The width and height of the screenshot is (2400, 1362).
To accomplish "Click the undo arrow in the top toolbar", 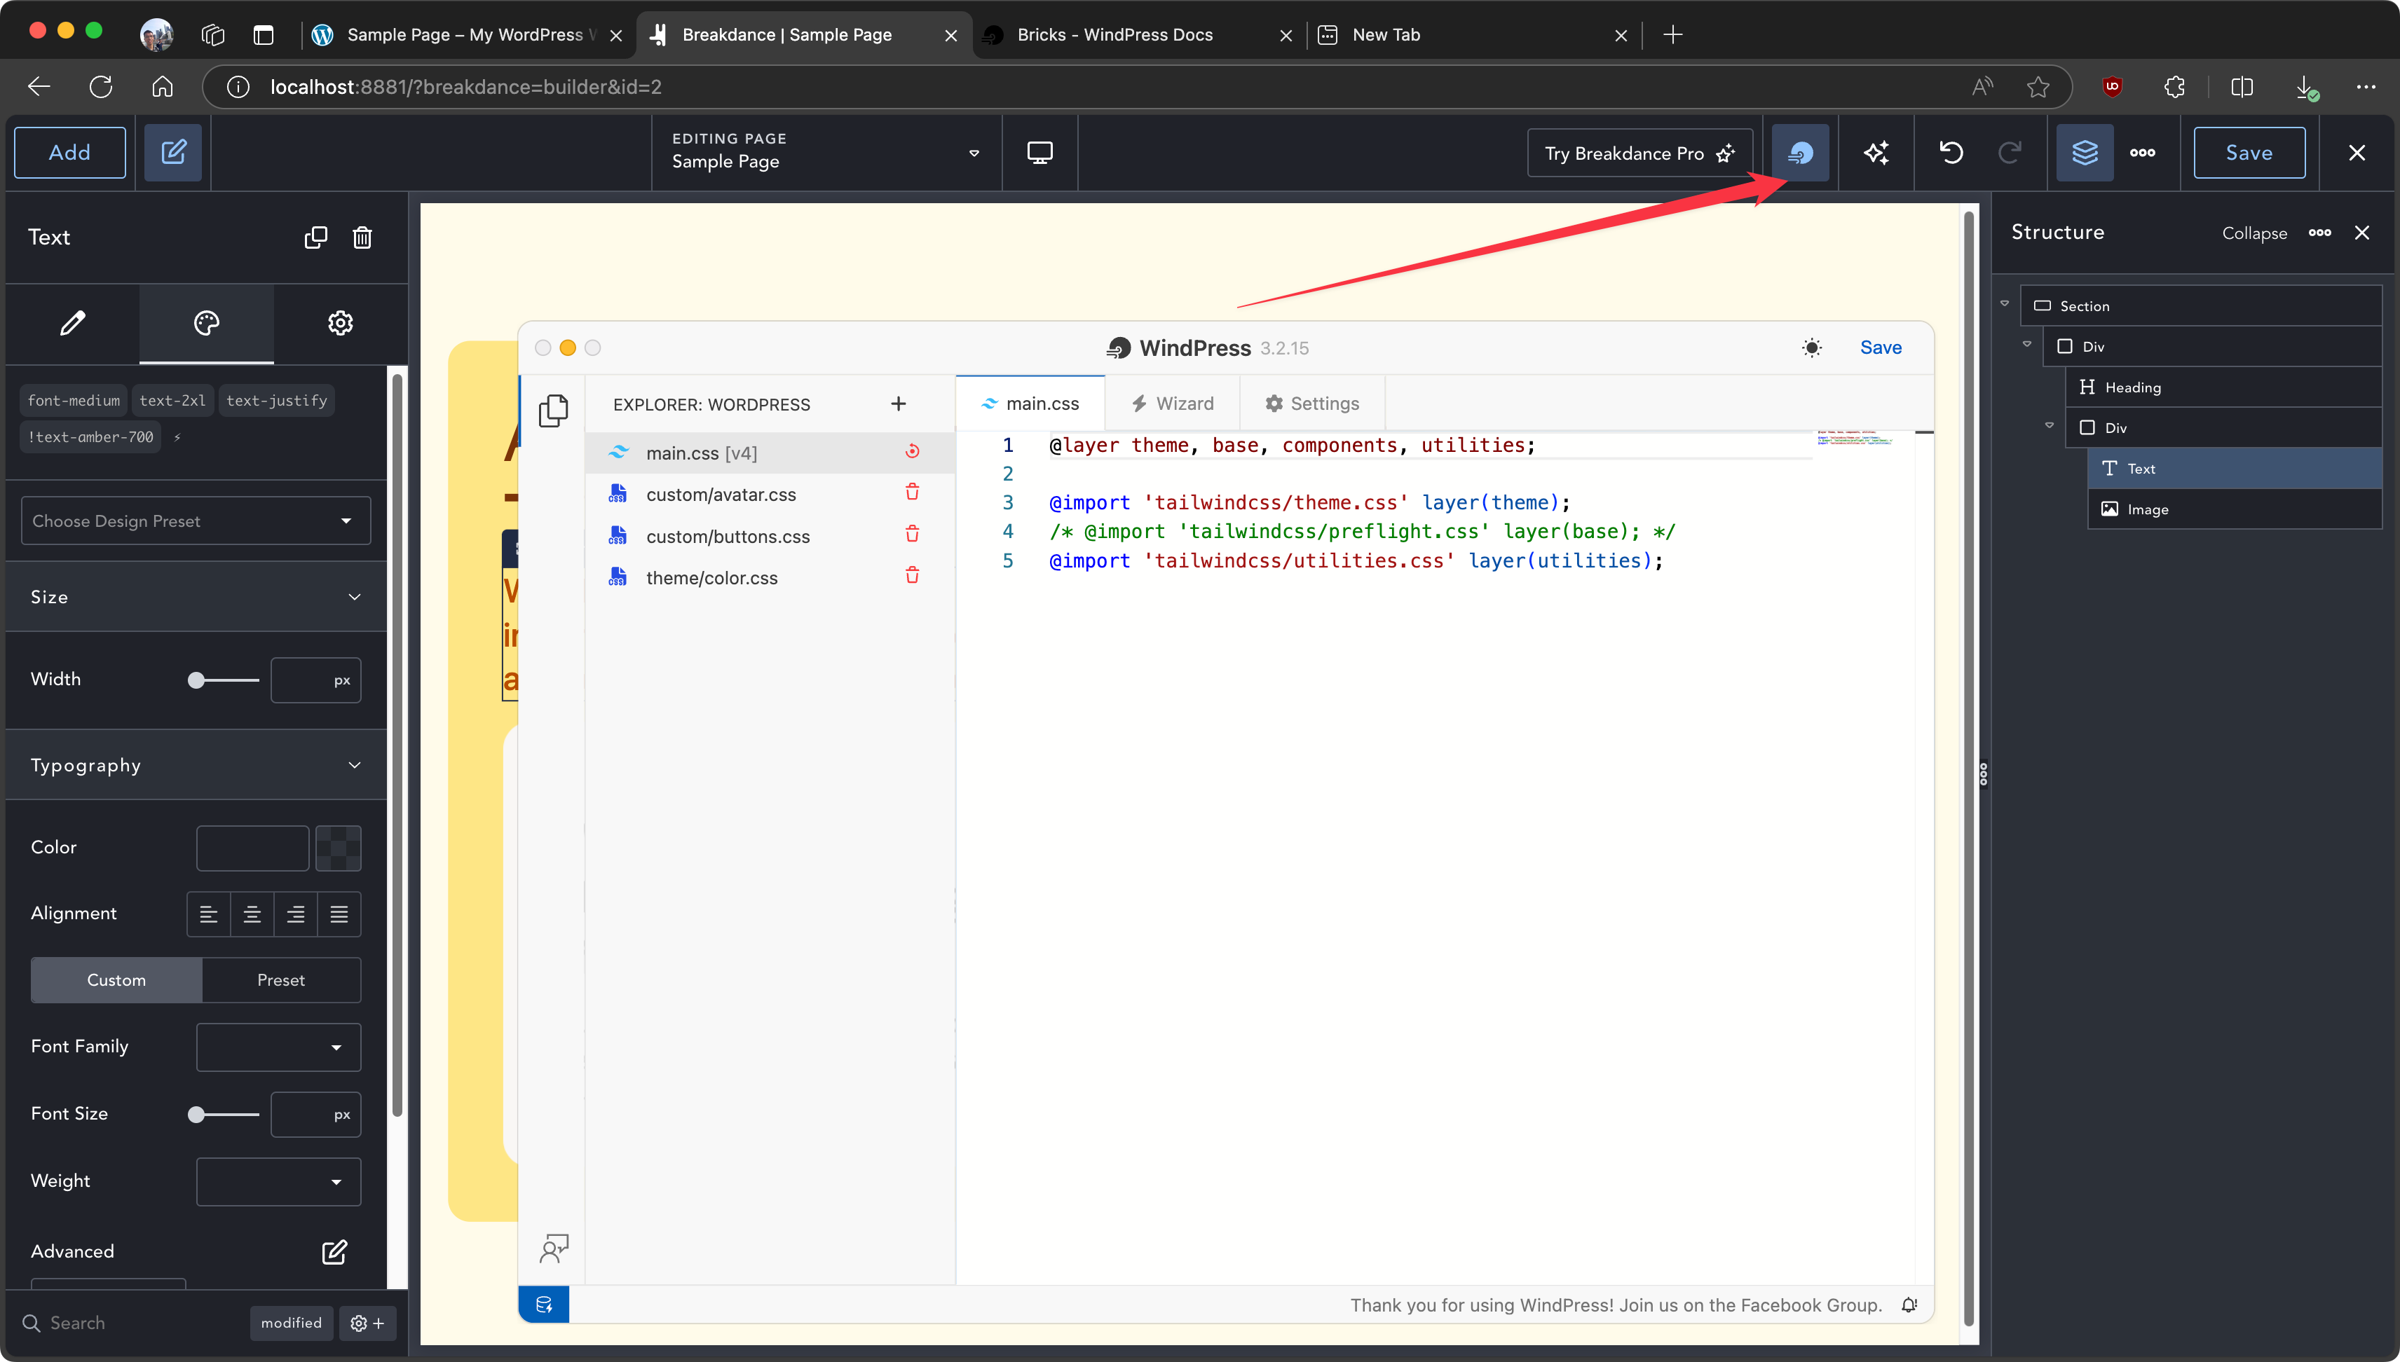I will (x=1951, y=153).
